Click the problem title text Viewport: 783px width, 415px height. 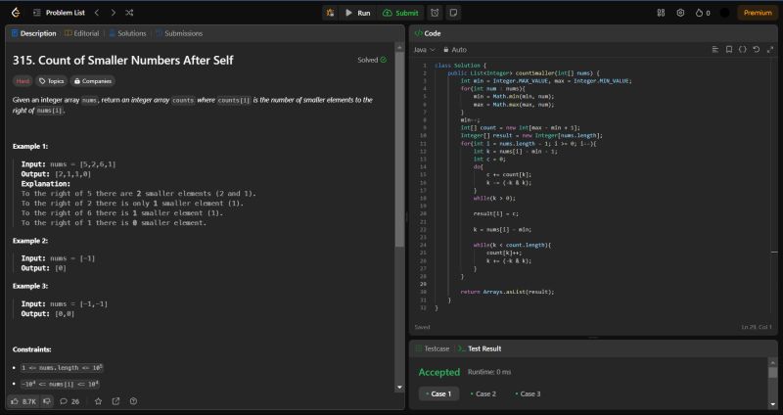click(123, 60)
